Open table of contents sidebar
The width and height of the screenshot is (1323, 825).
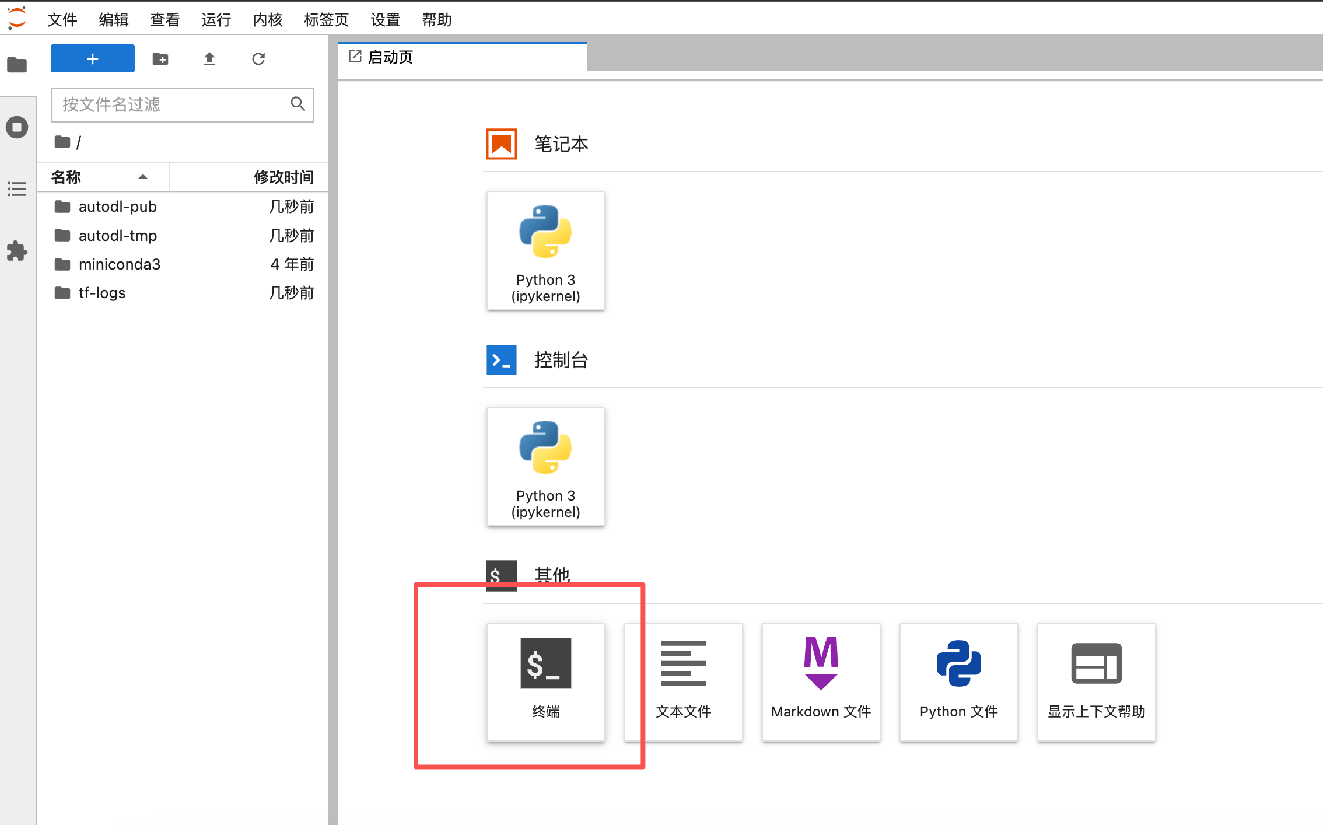click(x=17, y=189)
